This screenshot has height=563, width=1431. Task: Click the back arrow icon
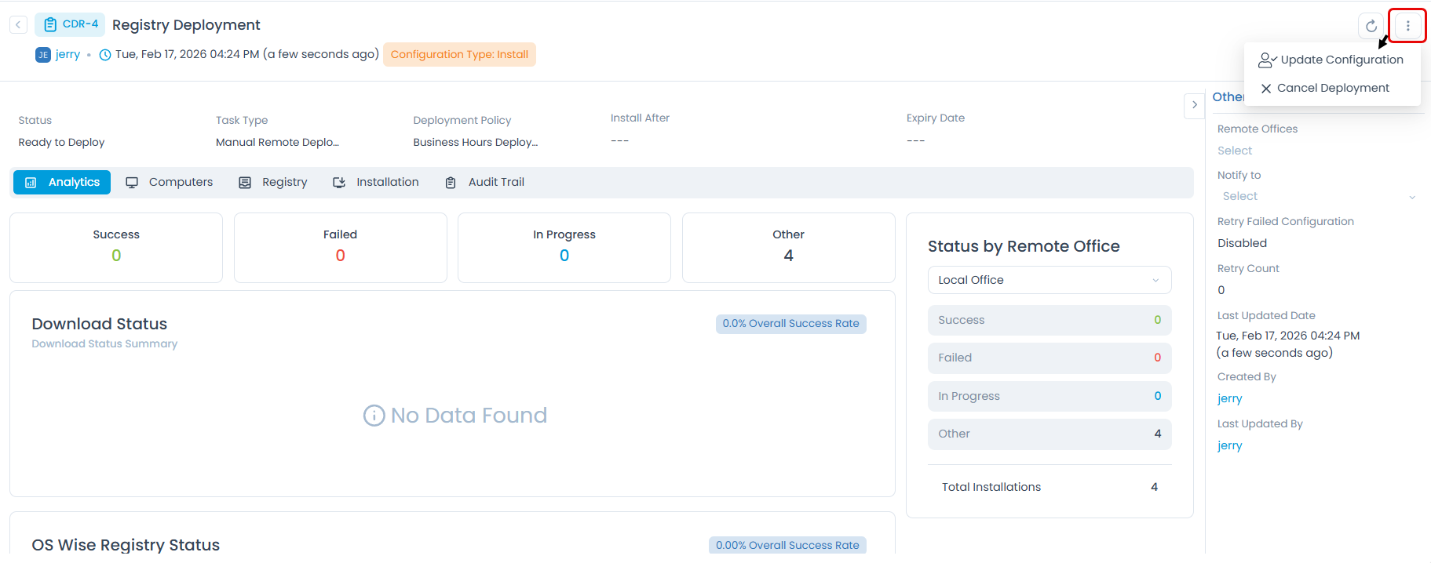(18, 25)
